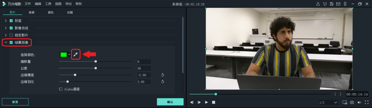This screenshot has width=372, height=108.
Task: Click the 边缘厚度 slider handle
Action: point(75,75)
